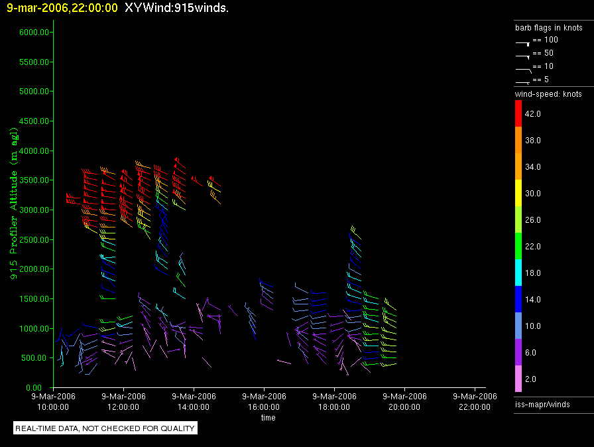Image resolution: width=594 pixels, height=447 pixels.
Task: Click the 100-knot barb flag legend icon
Action: coord(523,42)
